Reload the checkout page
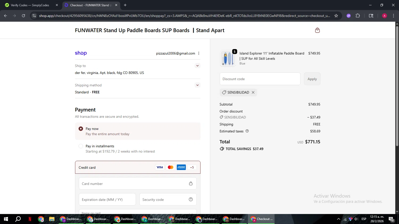 point(23,16)
